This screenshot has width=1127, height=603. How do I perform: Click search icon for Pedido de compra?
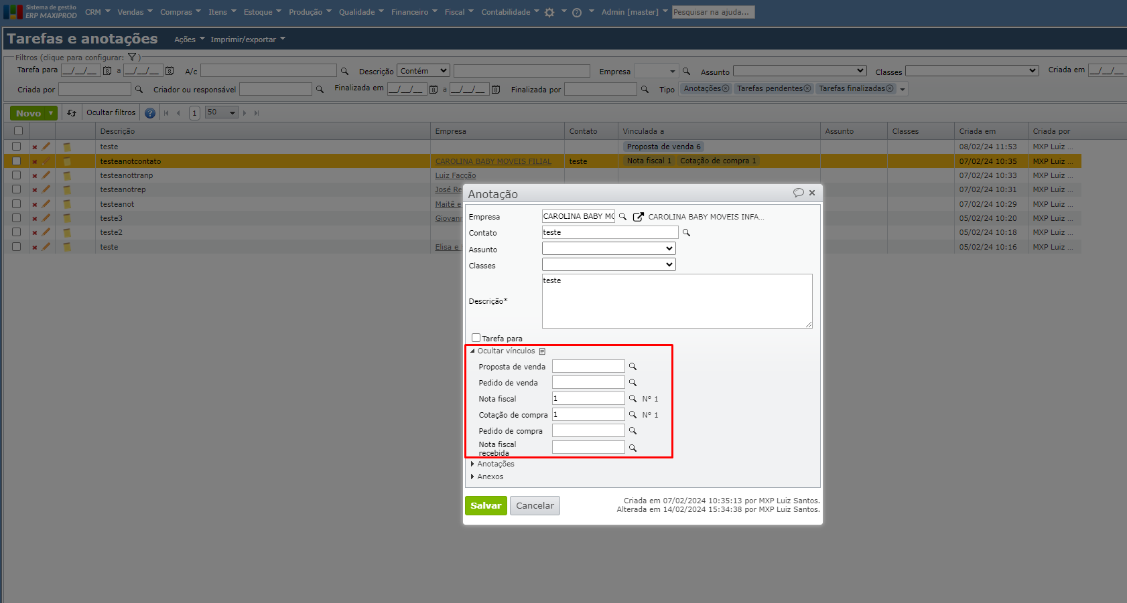coord(633,431)
